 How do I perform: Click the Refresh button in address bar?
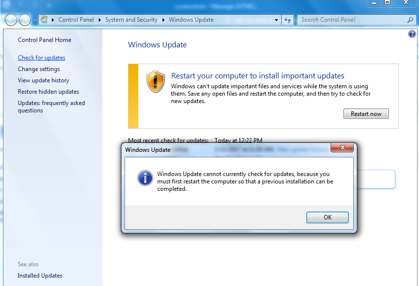(x=288, y=20)
